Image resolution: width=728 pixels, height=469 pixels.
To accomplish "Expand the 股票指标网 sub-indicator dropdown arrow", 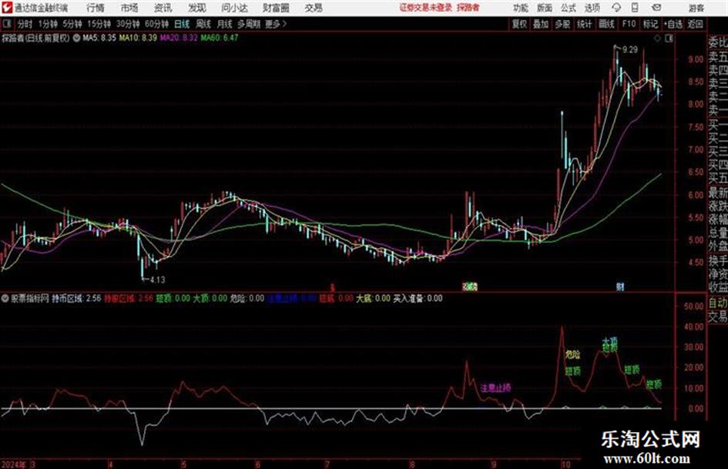I will pos(5,299).
